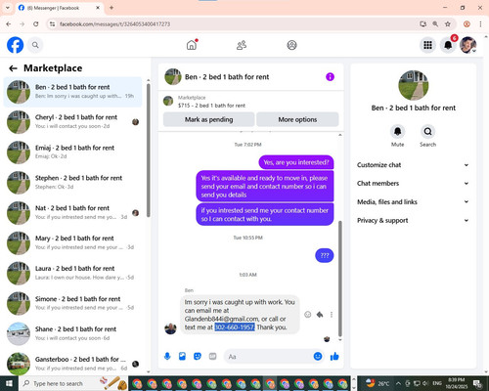
Task: Expand Media, files and links section
Action: [413, 201]
